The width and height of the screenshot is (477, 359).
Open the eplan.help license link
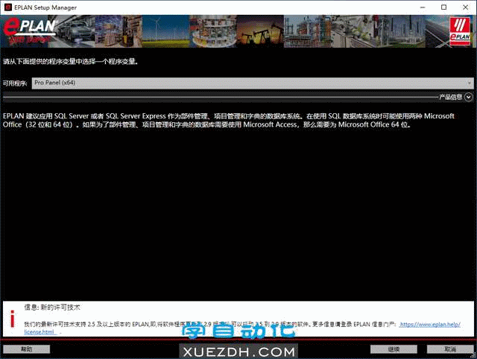coord(430,324)
